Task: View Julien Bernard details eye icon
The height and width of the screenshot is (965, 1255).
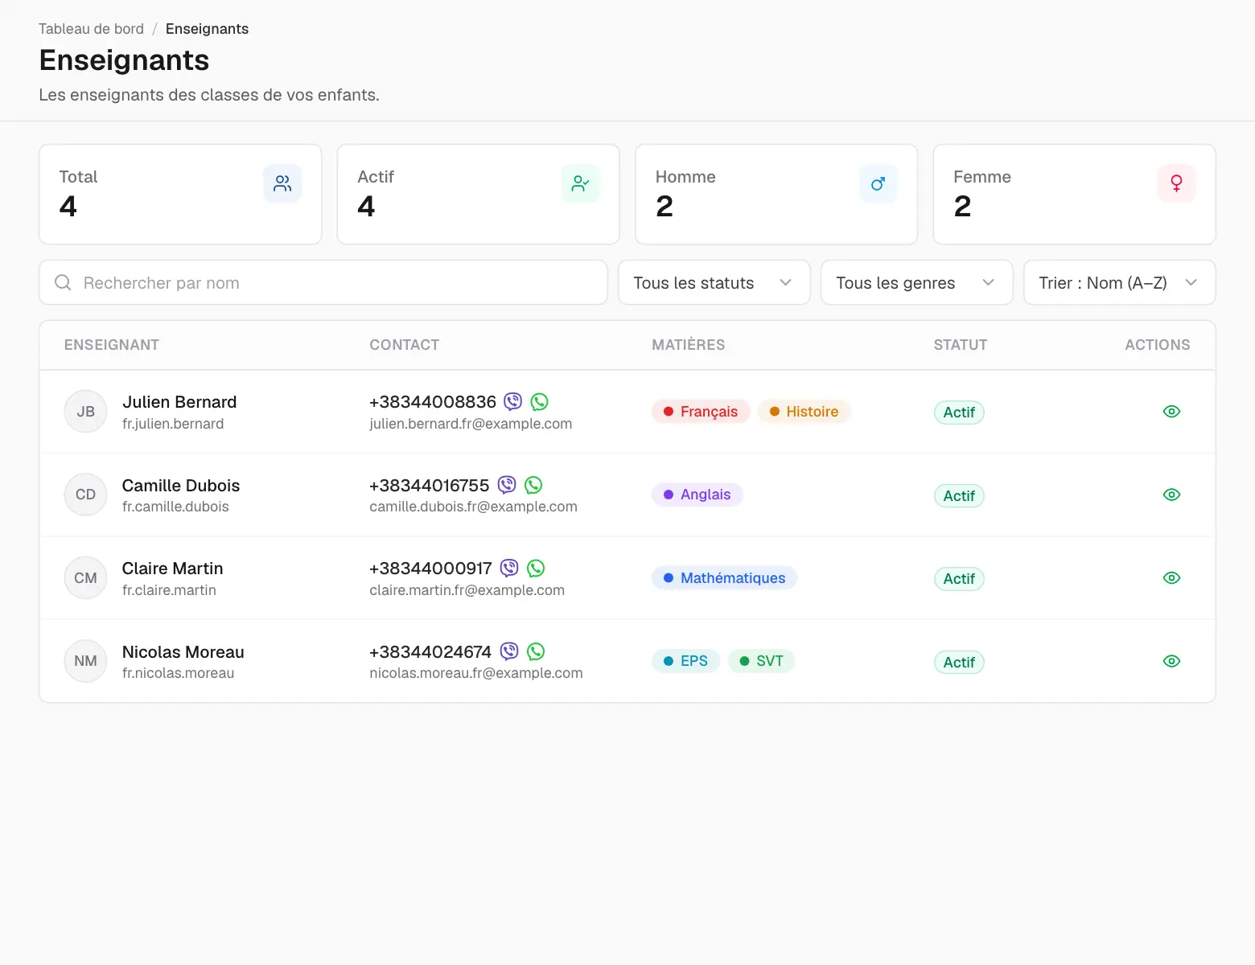Action: 1172,411
